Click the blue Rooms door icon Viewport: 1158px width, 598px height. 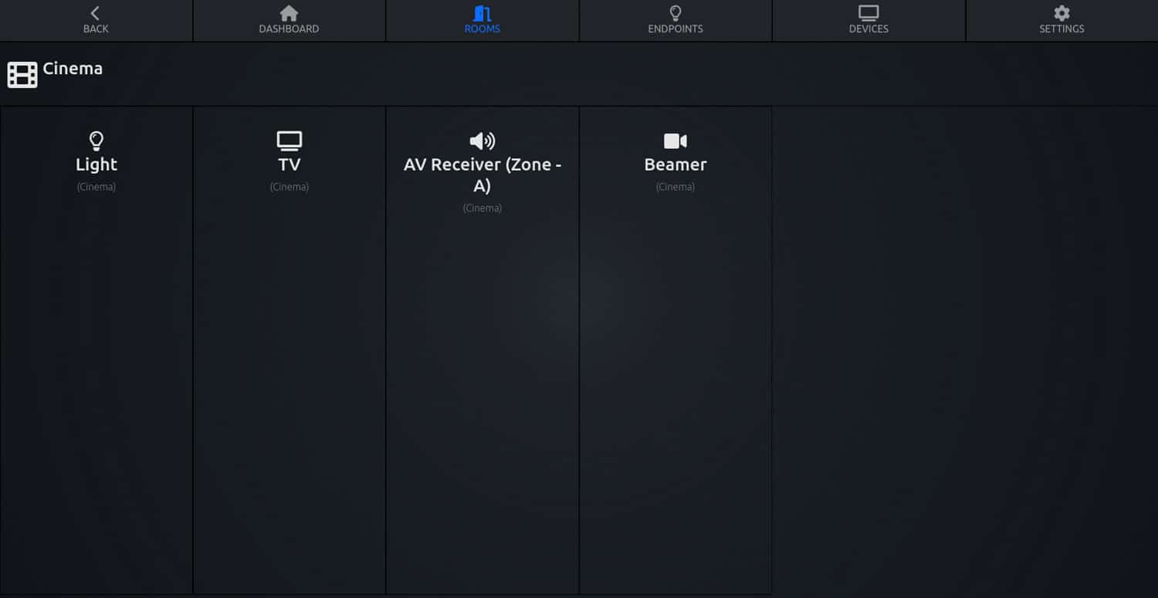click(482, 13)
